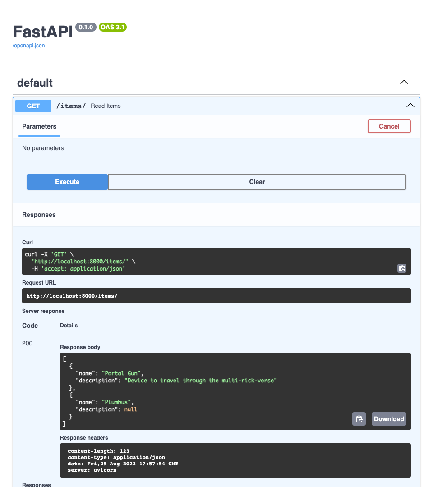The image size is (433, 487).
Task: Click the /items/ endpoint path
Action: 71,106
